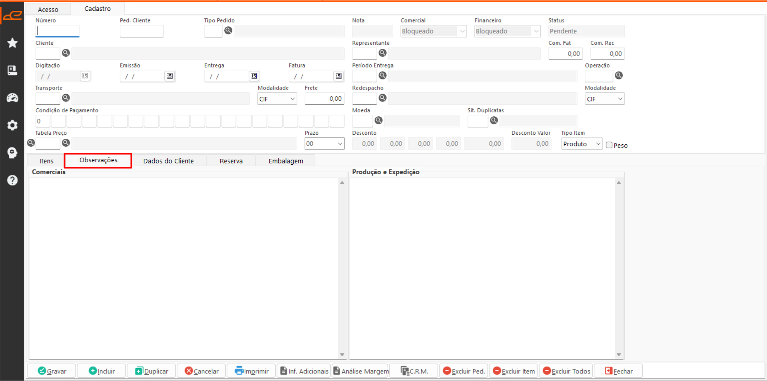
Task: Open the Entrega calendar picker
Action: click(x=254, y=76)
